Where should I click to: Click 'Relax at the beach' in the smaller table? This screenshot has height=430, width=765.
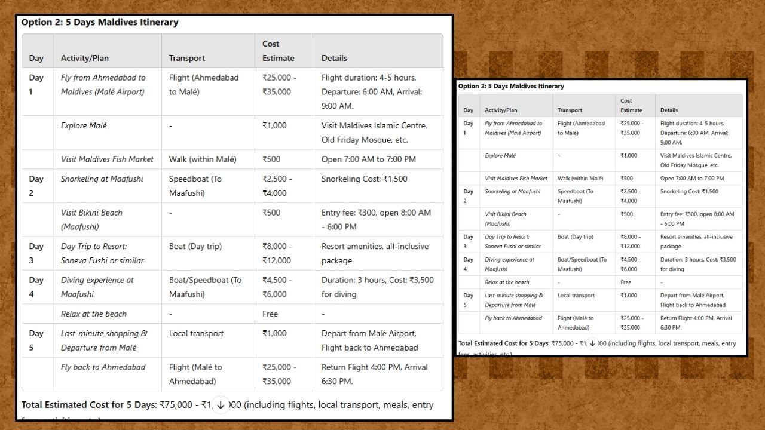pos(507,282)
